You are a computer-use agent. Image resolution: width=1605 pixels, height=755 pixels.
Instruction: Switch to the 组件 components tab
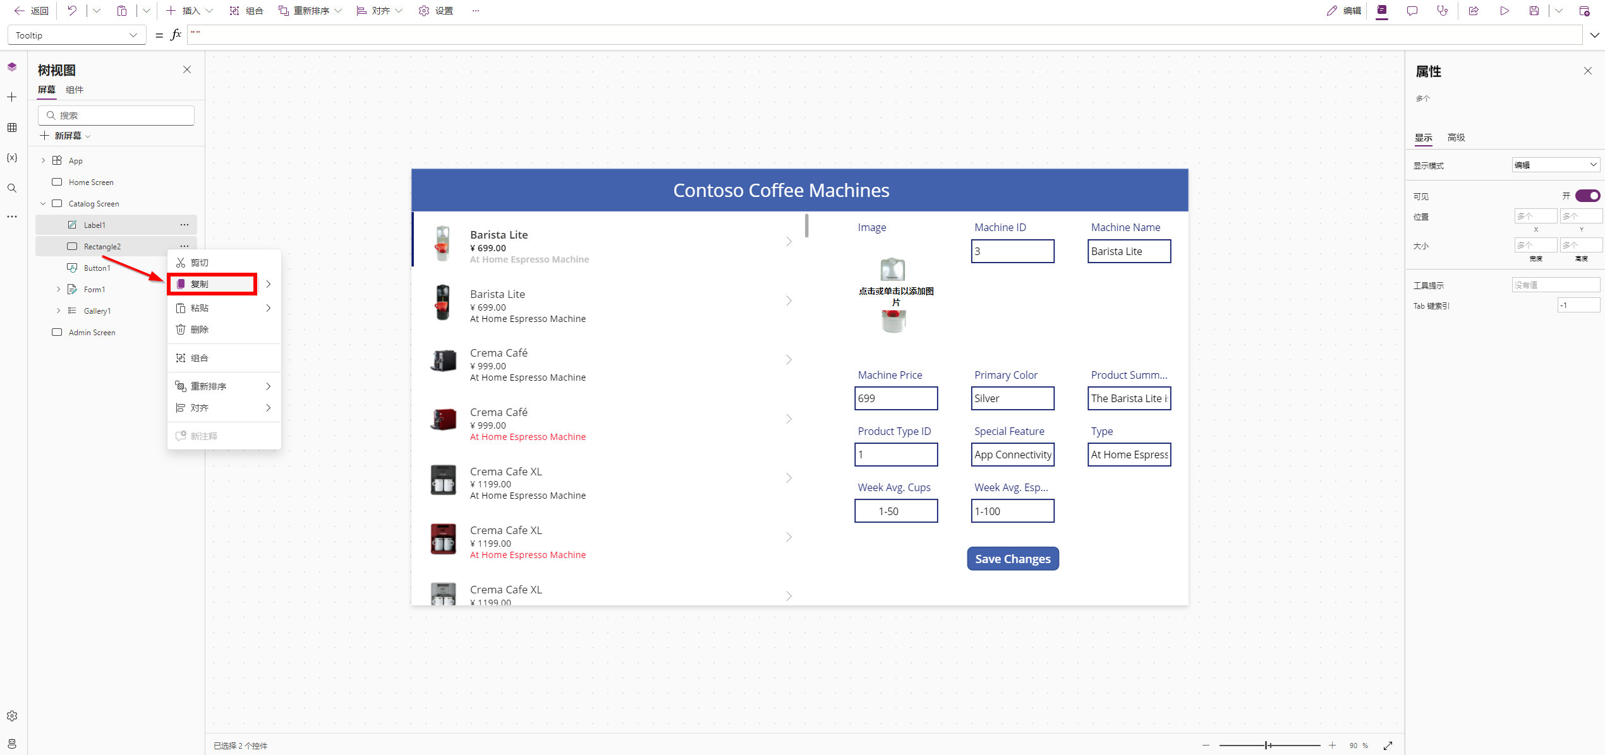pos(75,90)
